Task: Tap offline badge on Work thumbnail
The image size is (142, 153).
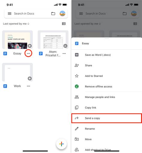Action: coord(30,78)
